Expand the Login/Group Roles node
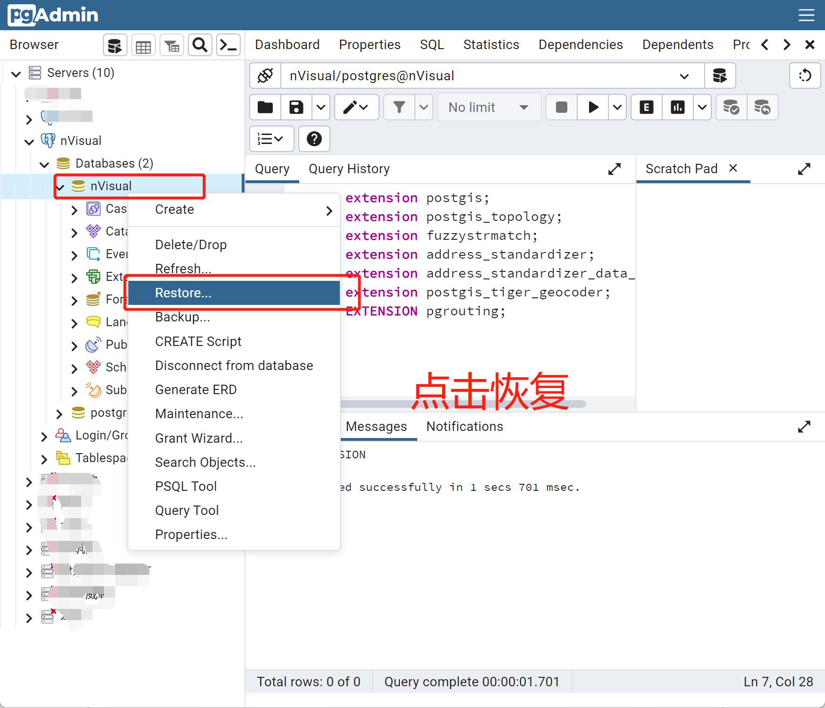The height and width of the screenshot is (708, 825). [x=44, y=437]
